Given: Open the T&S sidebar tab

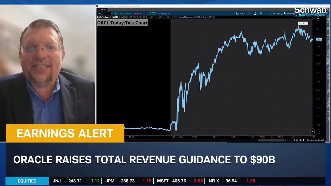Looking at the screenshot, I should 328,28.
